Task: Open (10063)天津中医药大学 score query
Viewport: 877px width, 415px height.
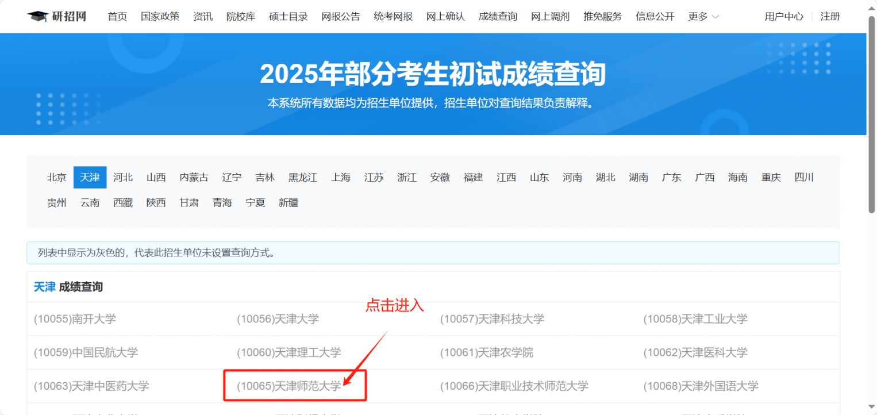Action: click(91, 386)
